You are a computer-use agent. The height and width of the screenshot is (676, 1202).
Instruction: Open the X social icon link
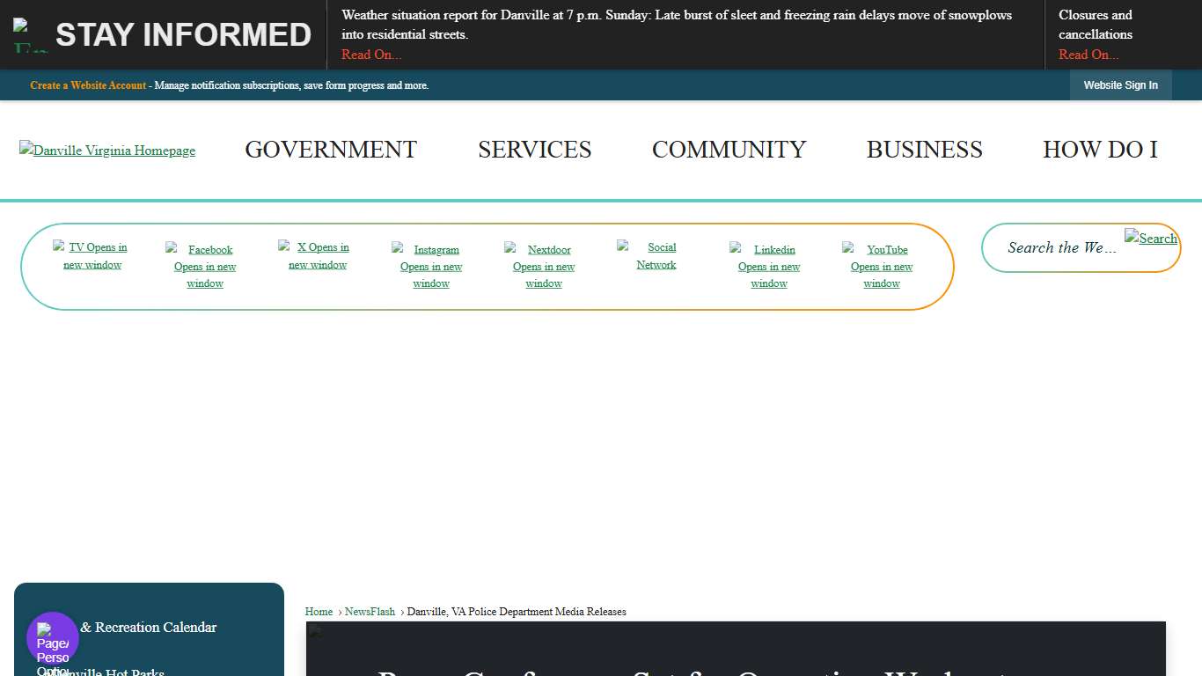point(318,256)
